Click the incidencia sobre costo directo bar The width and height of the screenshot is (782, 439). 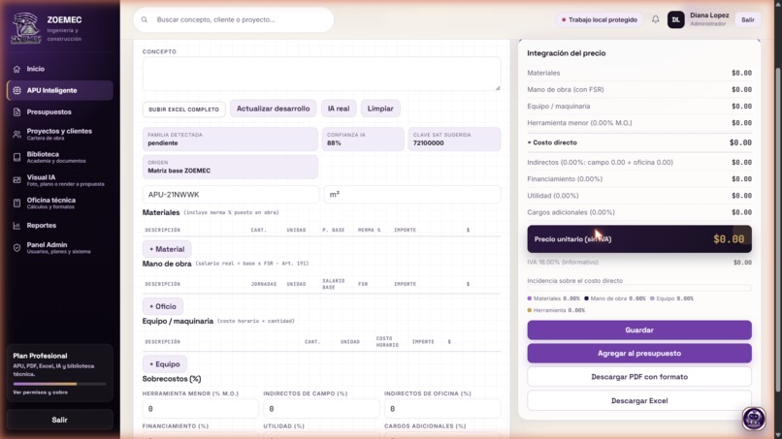pyautogui.click(x=638, y=289)
